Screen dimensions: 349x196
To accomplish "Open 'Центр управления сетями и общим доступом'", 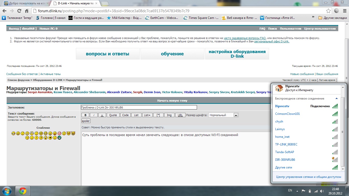I will pyautogui.click(x=308, y=177).
